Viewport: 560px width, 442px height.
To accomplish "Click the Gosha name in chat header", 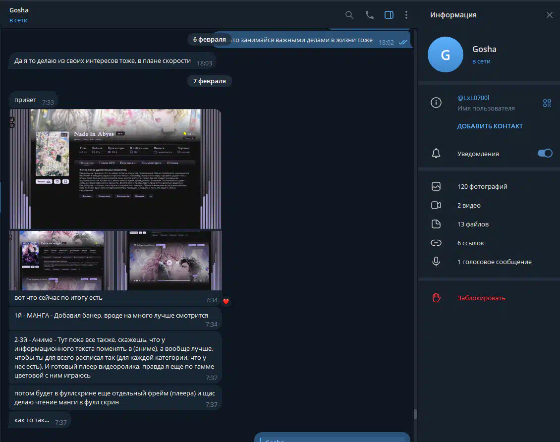I will click(19, 10).
